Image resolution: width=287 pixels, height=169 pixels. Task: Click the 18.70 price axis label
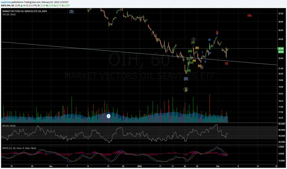pos(281,94)
